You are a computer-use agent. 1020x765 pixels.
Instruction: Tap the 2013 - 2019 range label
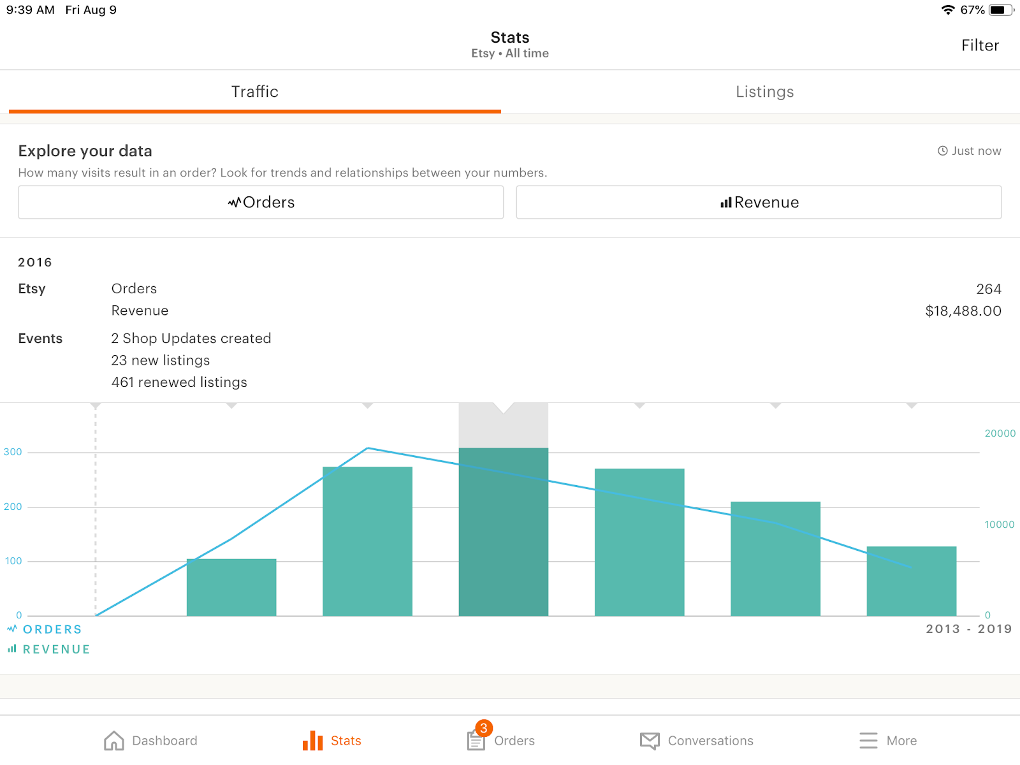tap(968, 629)
